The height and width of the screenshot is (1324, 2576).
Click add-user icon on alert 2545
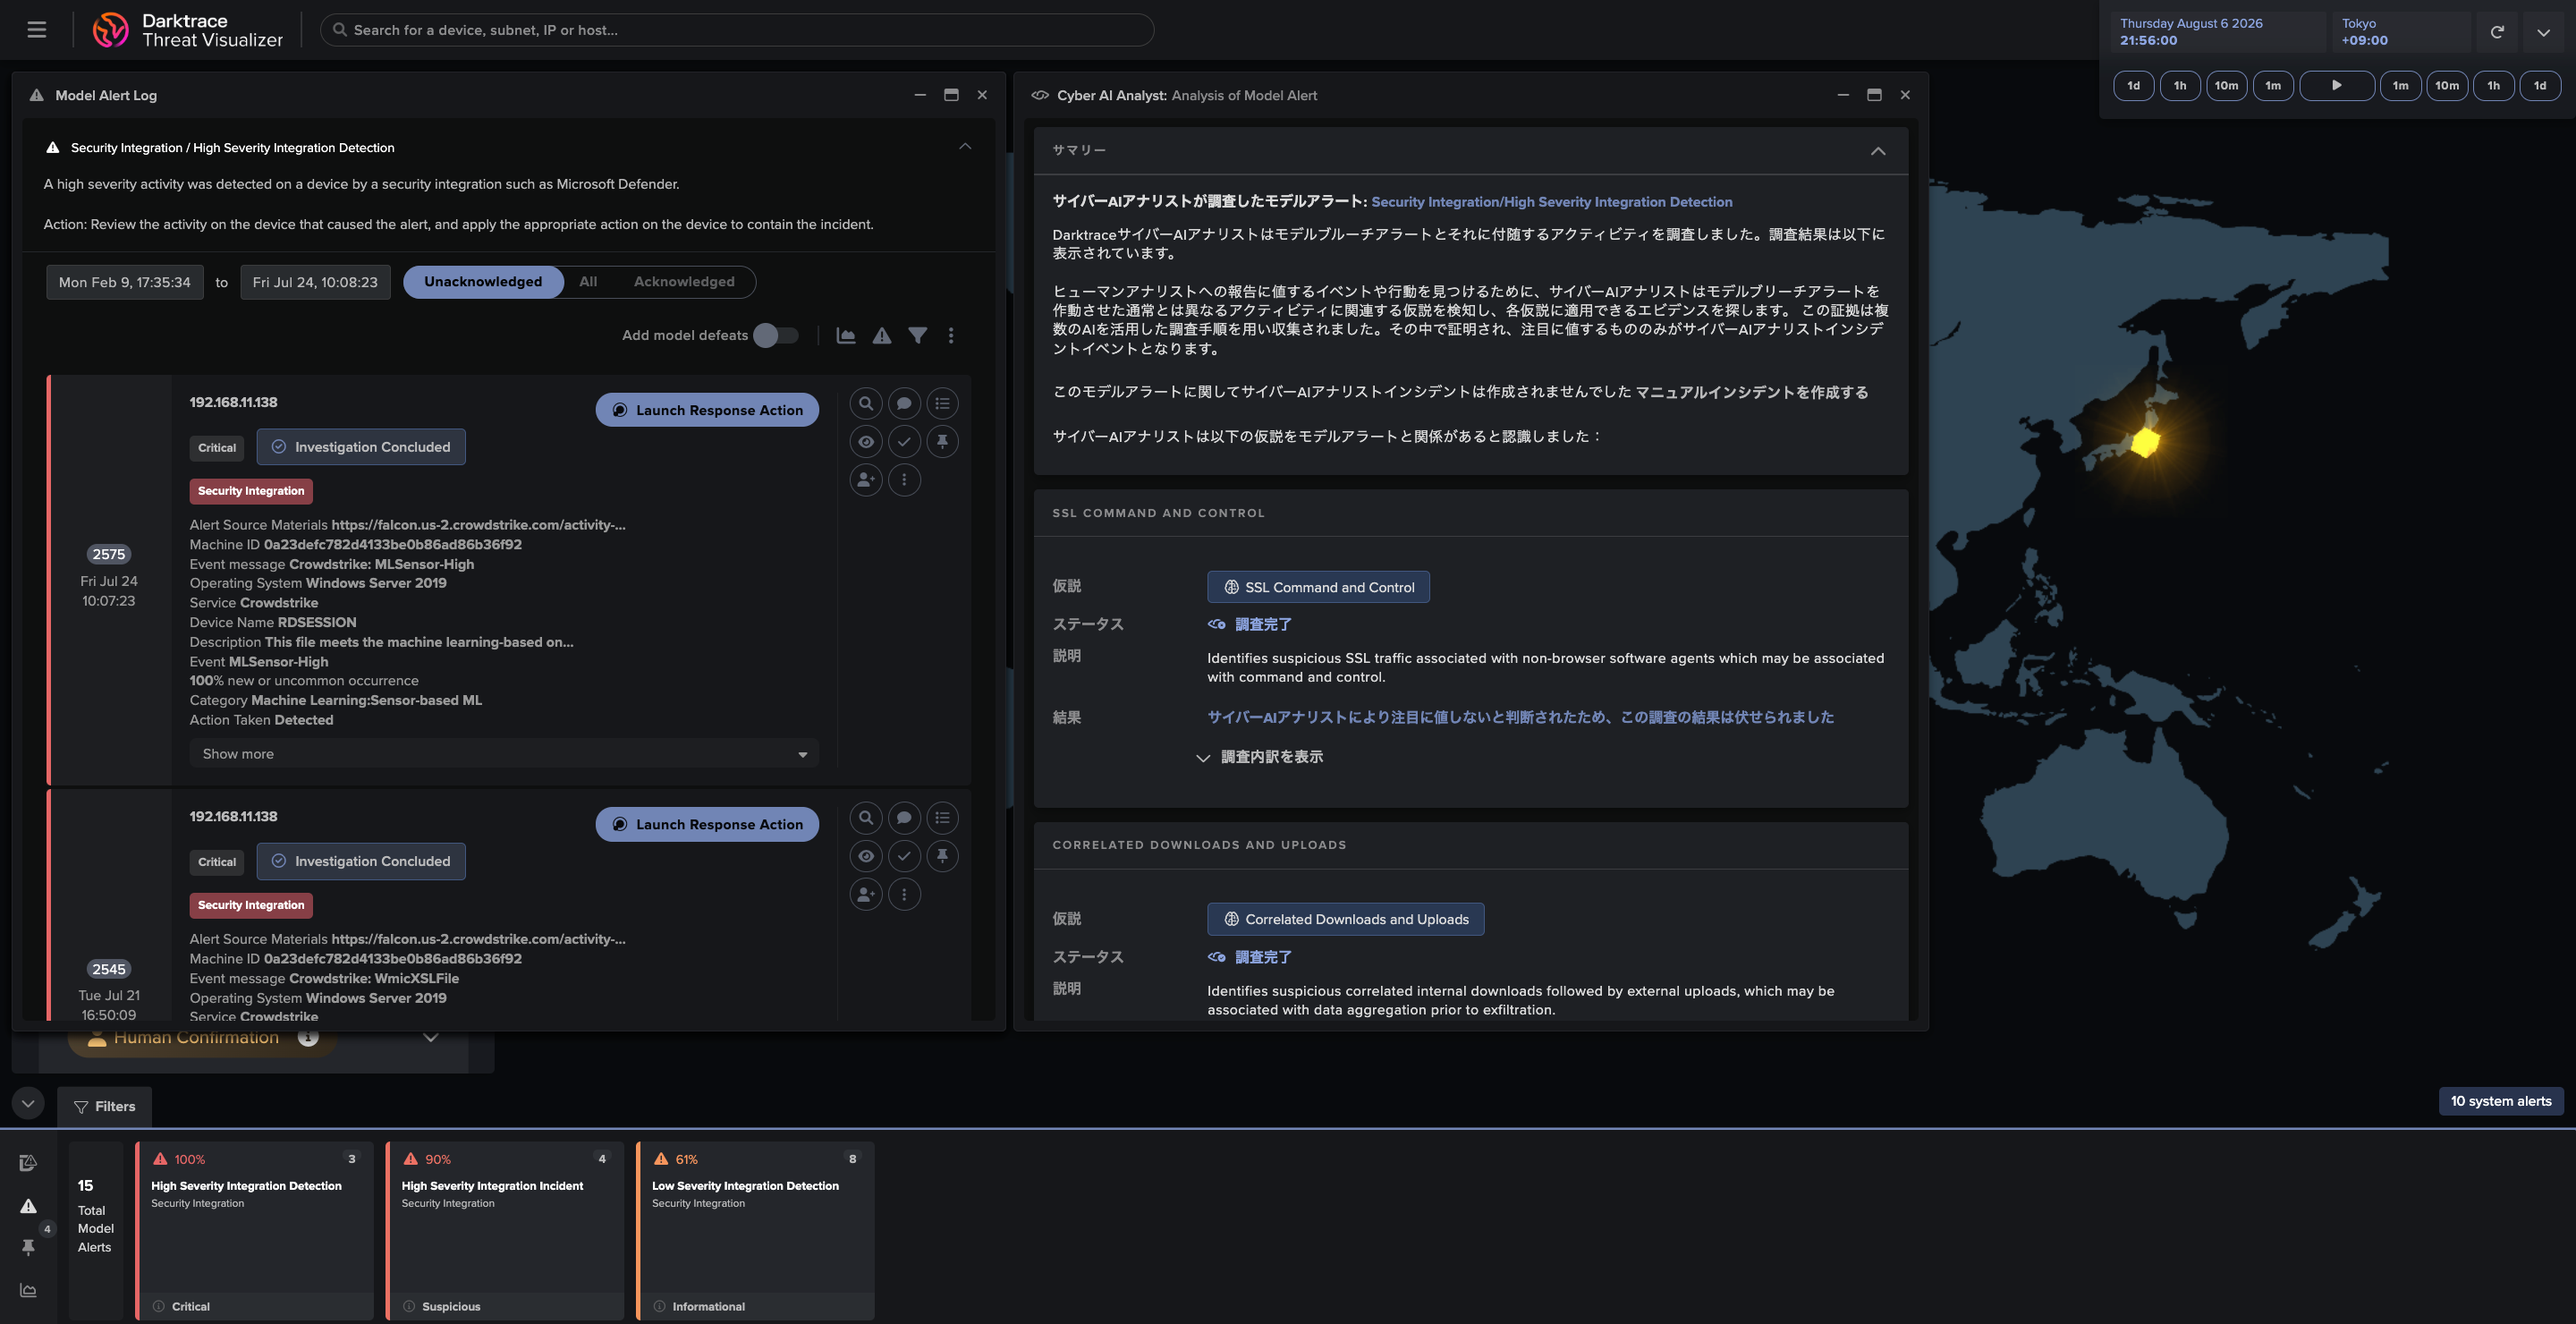click(866, 894)
